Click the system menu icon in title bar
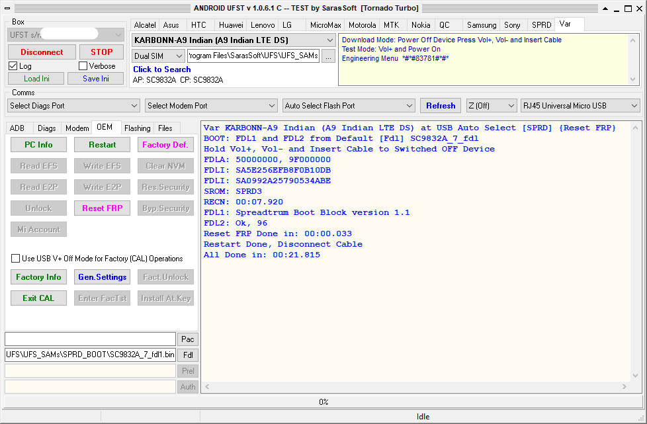This screenshot has width=647, height=424. tap(7, 8)
